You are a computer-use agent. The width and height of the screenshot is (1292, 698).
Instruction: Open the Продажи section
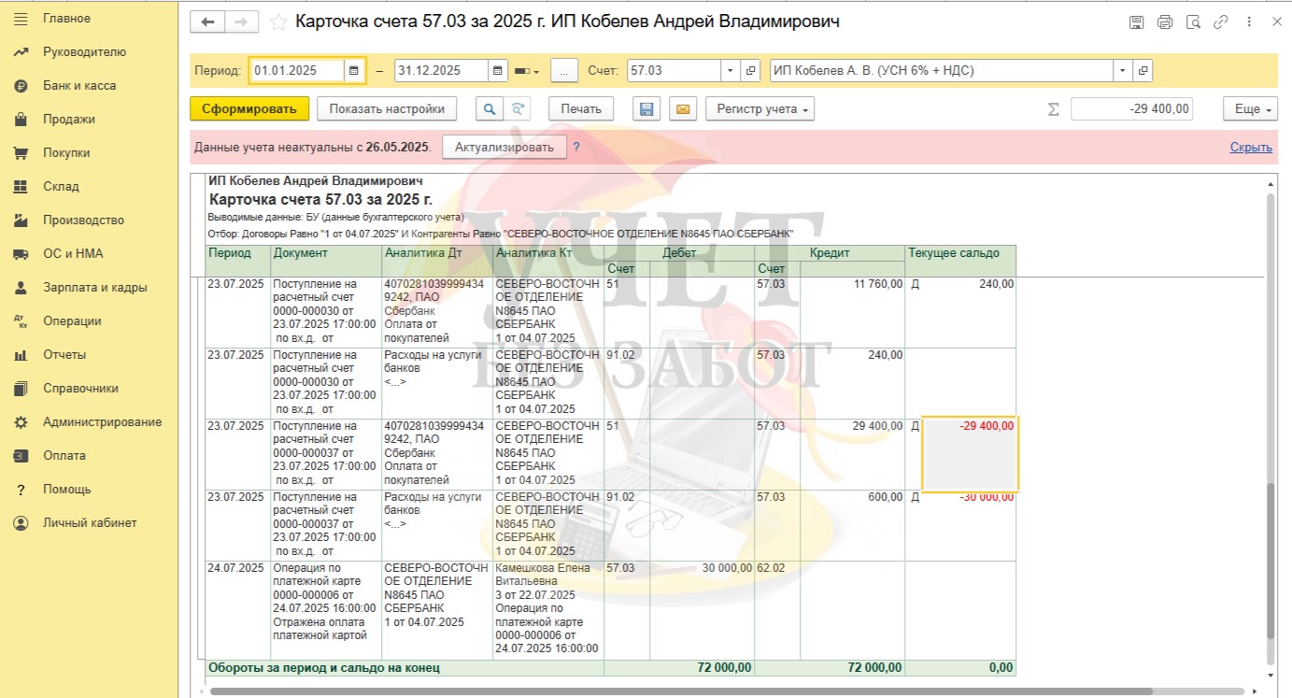click(x=89, y=119)
